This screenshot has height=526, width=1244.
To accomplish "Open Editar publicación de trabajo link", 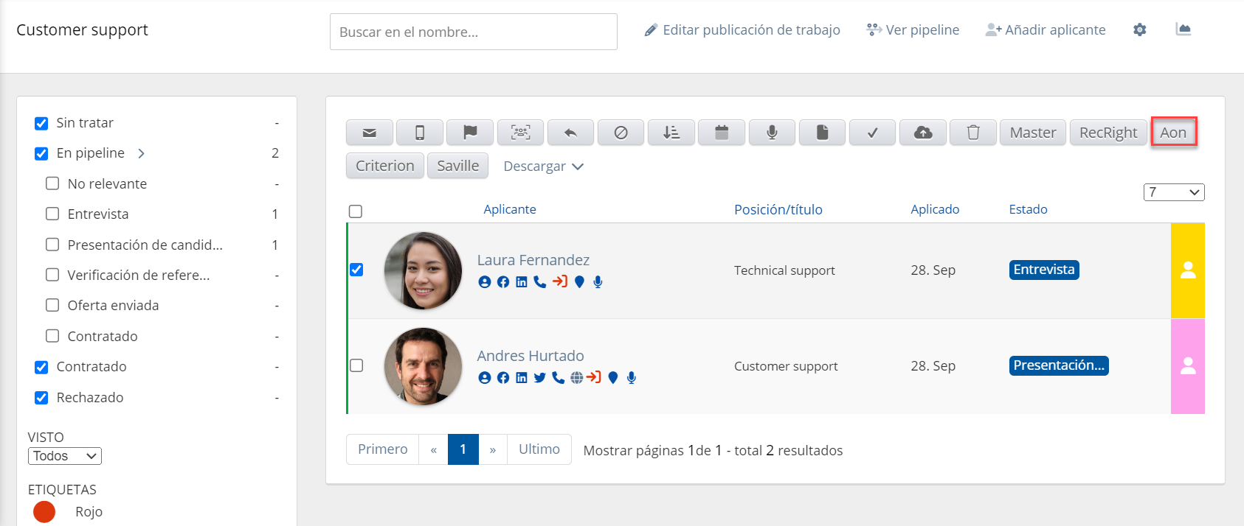I will tap(742, 30).
